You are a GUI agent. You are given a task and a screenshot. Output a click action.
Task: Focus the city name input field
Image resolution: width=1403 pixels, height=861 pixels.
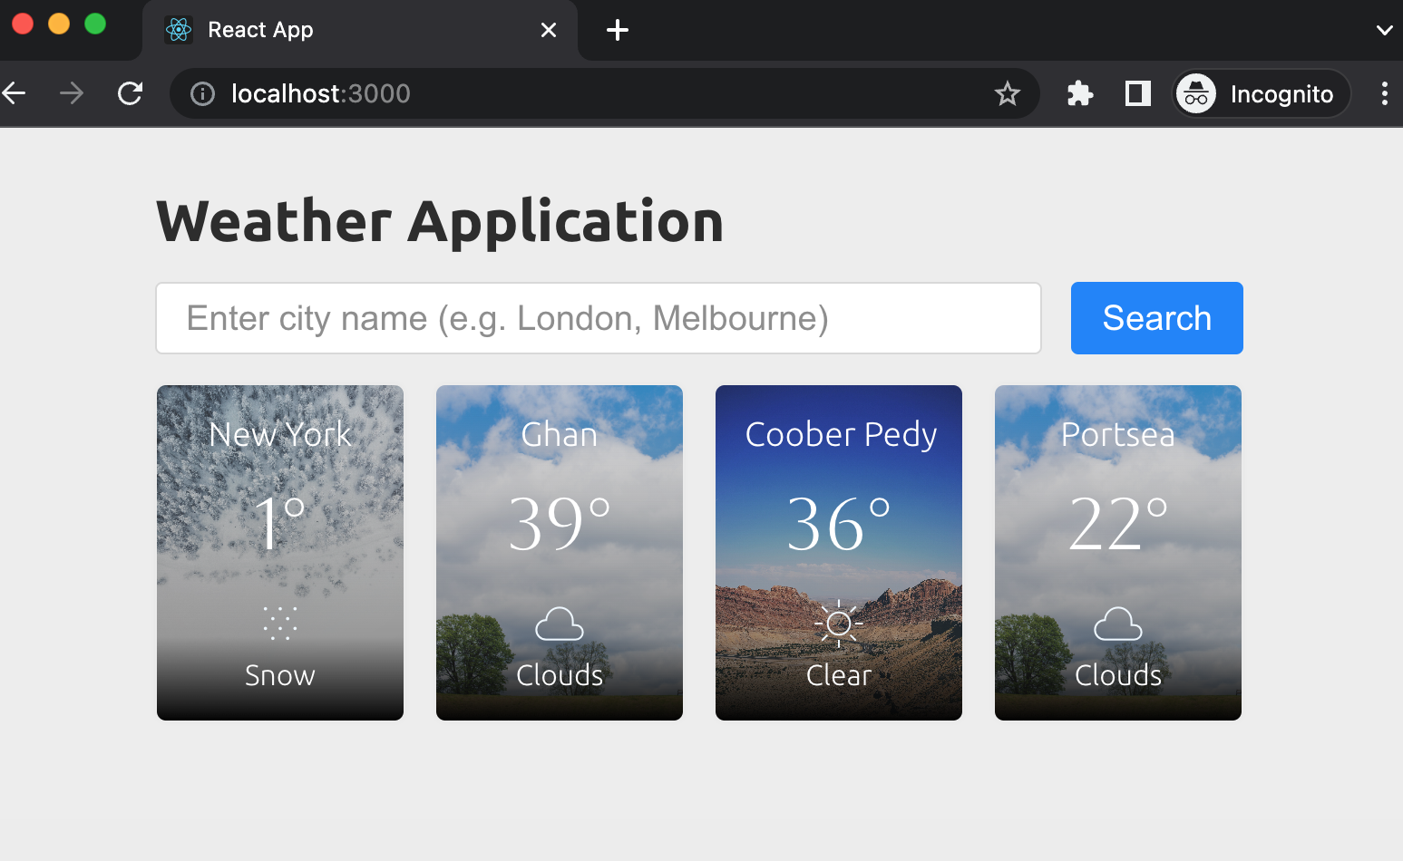[x=599, y=318]
